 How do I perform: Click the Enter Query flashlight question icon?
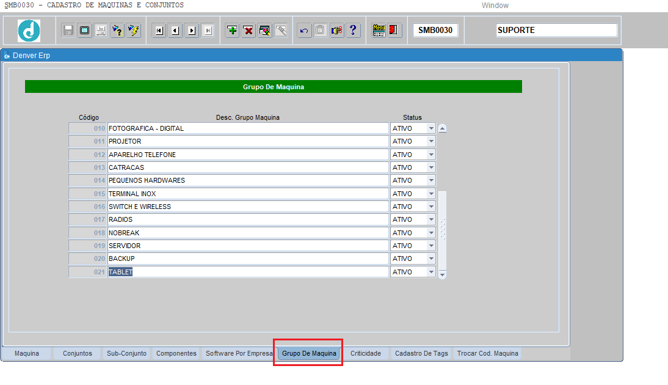[x=117, y=31]
